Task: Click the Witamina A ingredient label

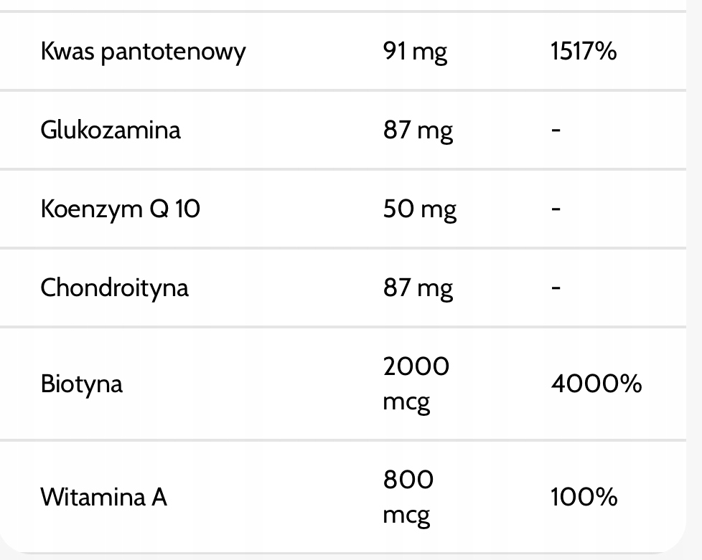Action: [103, 497]
